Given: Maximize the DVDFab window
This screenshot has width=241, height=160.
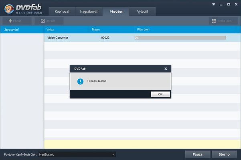Looking at the screenshot, I should (229, 4).
